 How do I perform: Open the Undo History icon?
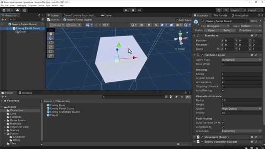point(219,10)
